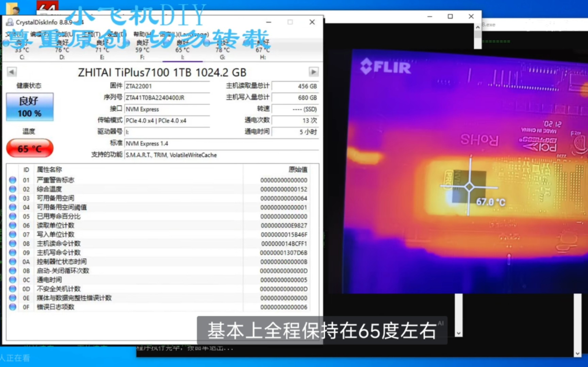Open the 帮助(H) menu
The width and height of the screenshot is (588, 367).
(x=142, y=34)
